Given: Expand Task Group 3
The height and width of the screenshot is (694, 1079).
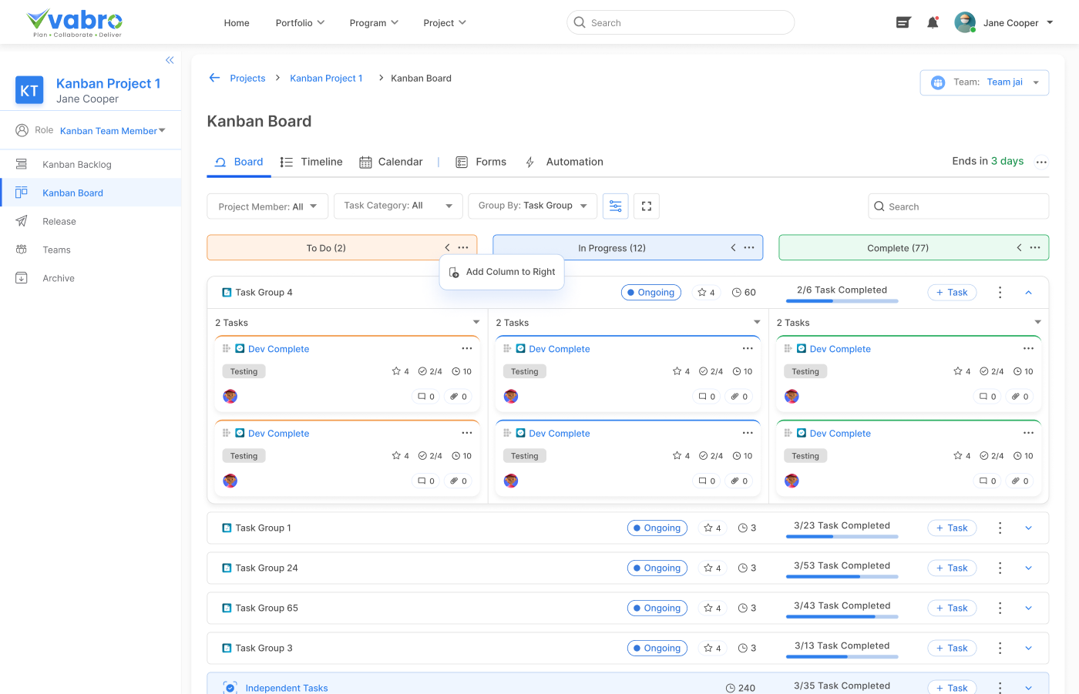Looking at the screenshot, I should 1028,649.
